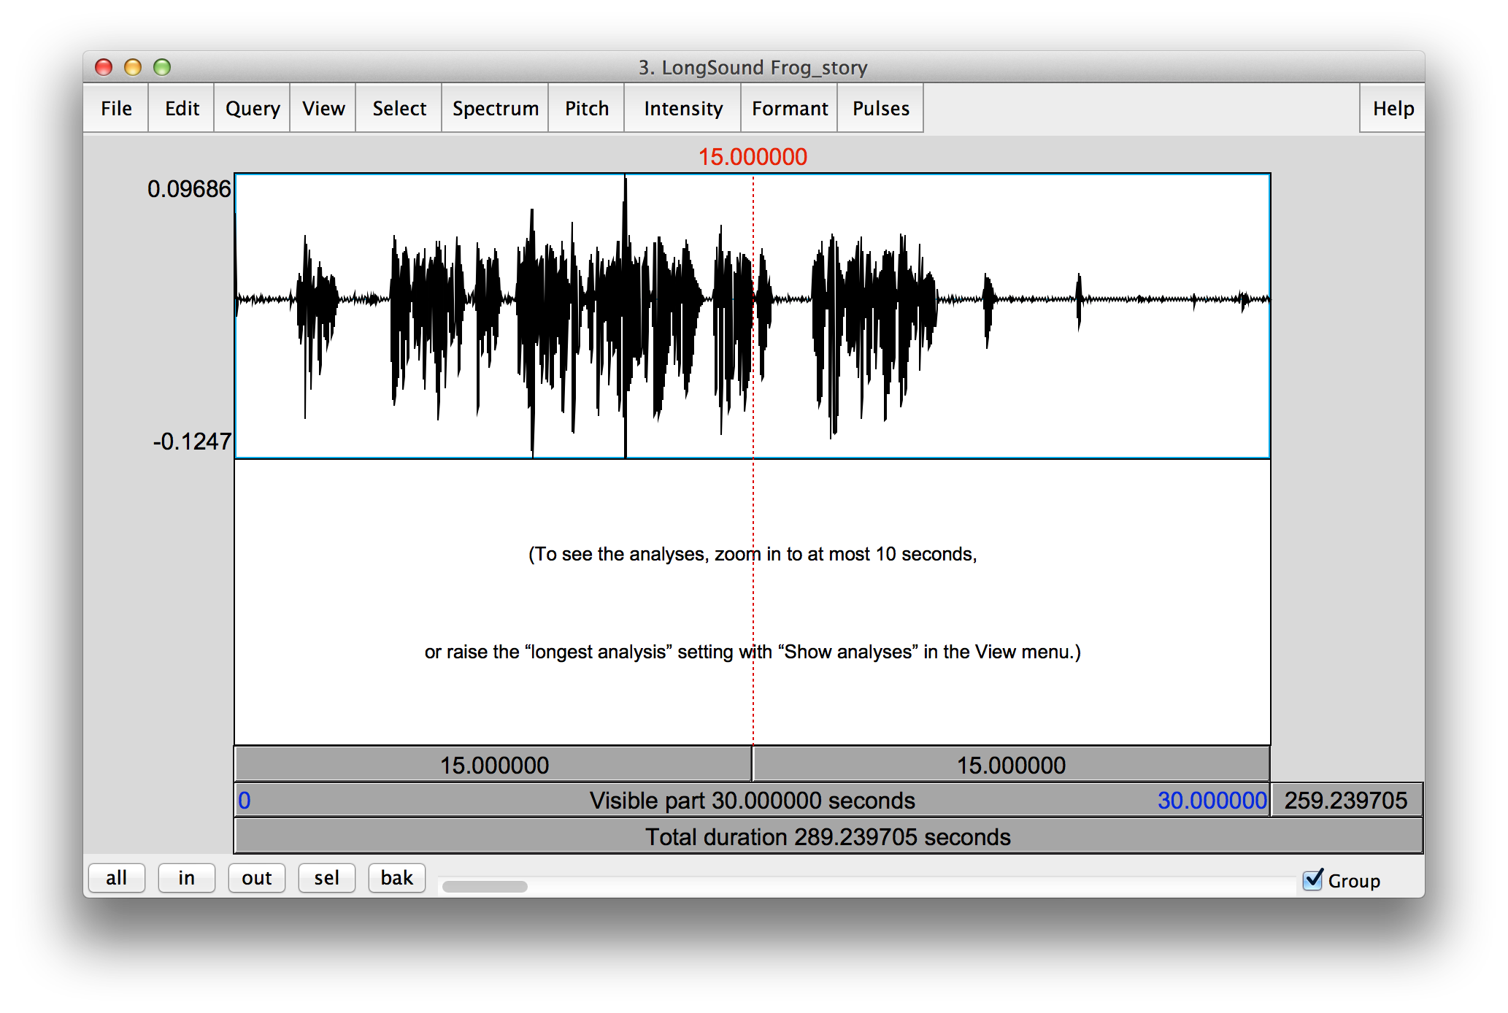Image resolution: width=1508 pixels, height=1013 pixels.
Task: Open the Formant menu
Action: click(790, 108)
